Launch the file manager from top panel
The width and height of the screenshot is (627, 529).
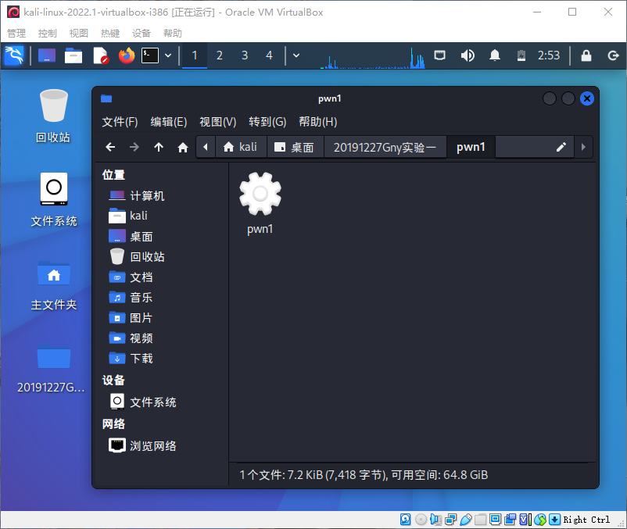[x=73, y=55]
